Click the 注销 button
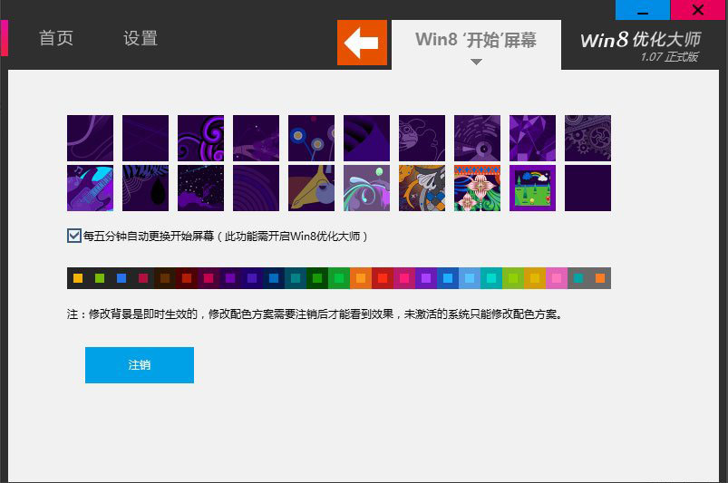728x483 pixels. point(140,364)
